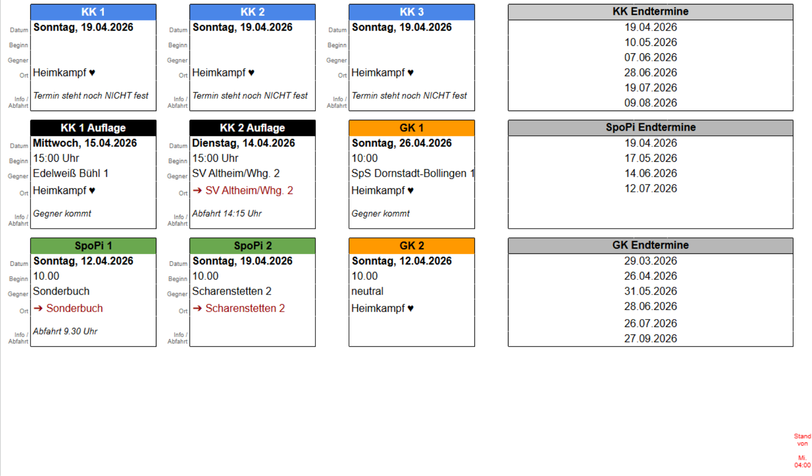The height and width of the screenshot is (476, 812).
Task: Click the heart symbol in the KK 1 card
Action: [x=92, y=73]
